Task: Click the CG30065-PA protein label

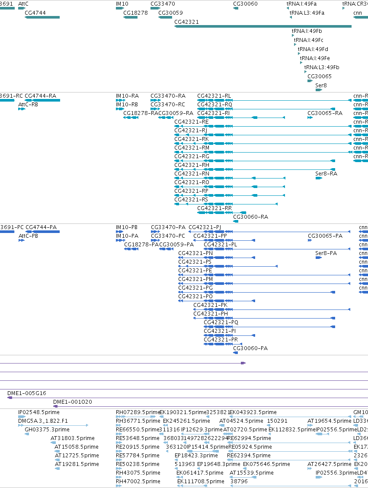Action: pos(325,236)
